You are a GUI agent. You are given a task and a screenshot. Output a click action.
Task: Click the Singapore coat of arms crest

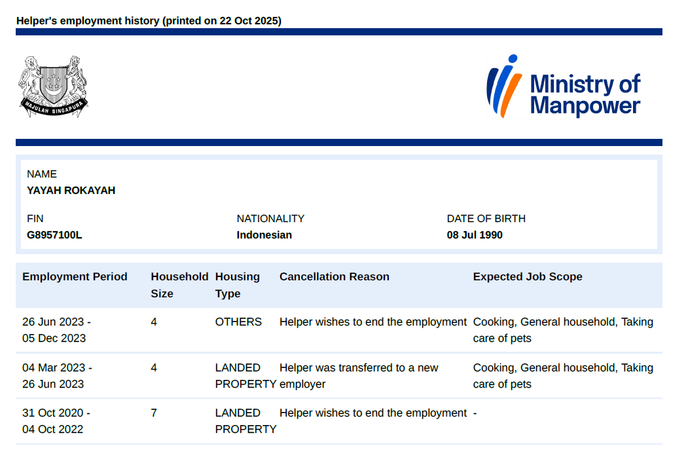pos(53,86)
